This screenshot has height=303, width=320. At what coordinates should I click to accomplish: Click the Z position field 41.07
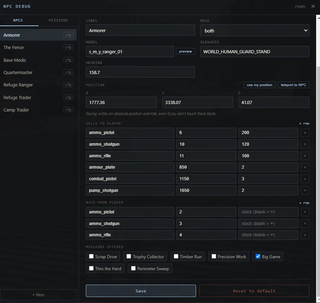[x=274, y=102]
